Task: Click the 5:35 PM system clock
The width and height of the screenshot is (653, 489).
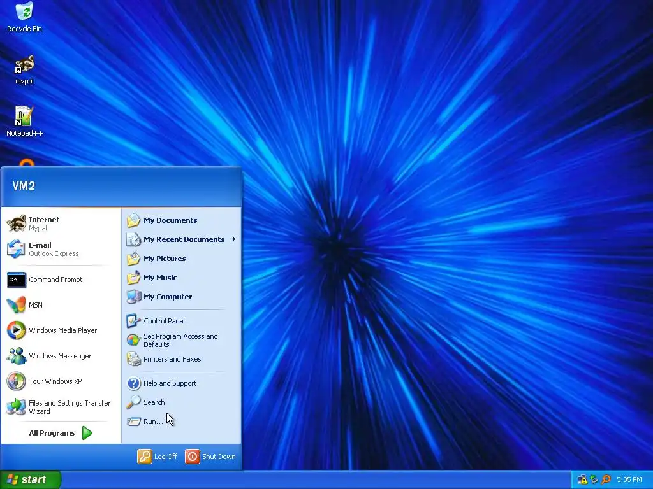Action: (629, 480)
